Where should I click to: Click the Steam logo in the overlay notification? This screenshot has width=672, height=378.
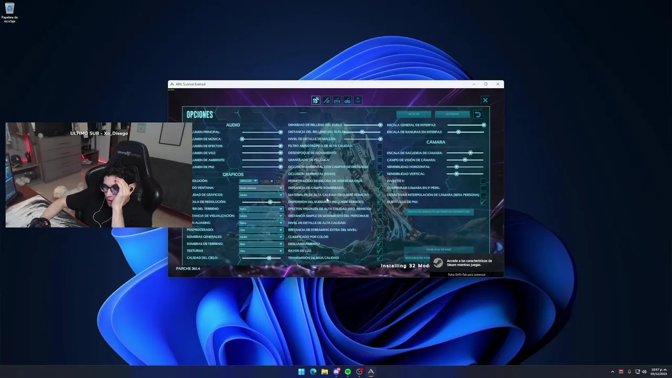438,263
